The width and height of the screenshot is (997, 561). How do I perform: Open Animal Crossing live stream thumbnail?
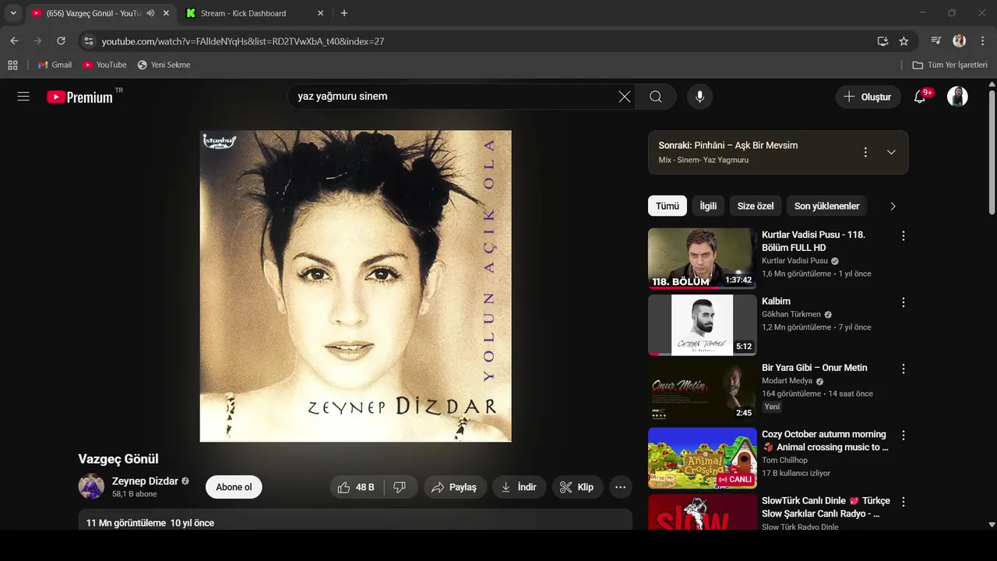coord(702,458)
